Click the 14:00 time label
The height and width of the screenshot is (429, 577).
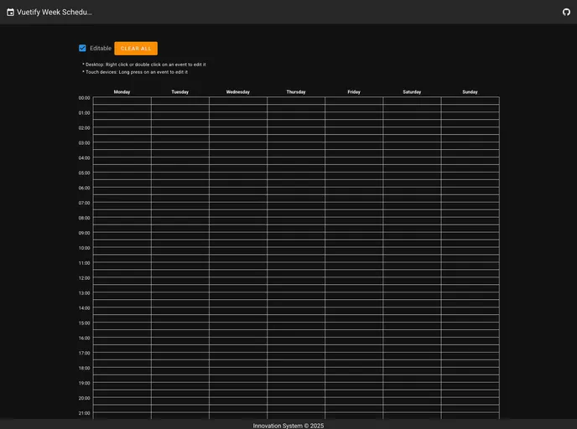(x=84, y=308)
